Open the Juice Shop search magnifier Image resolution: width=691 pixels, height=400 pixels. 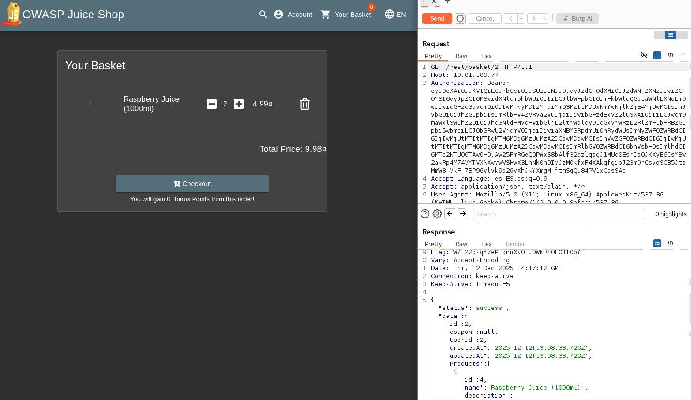pos(263,15)
